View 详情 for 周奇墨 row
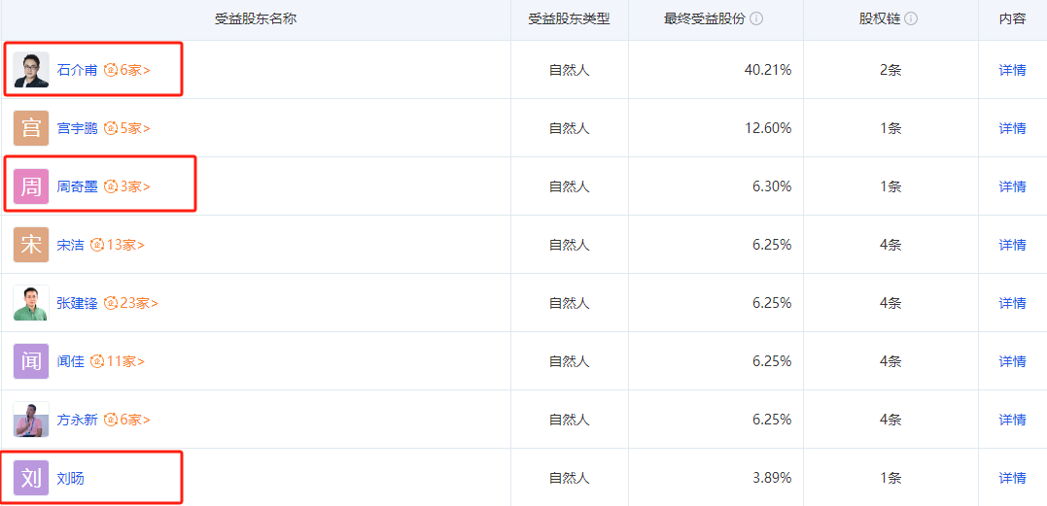 coord(1012,186)
